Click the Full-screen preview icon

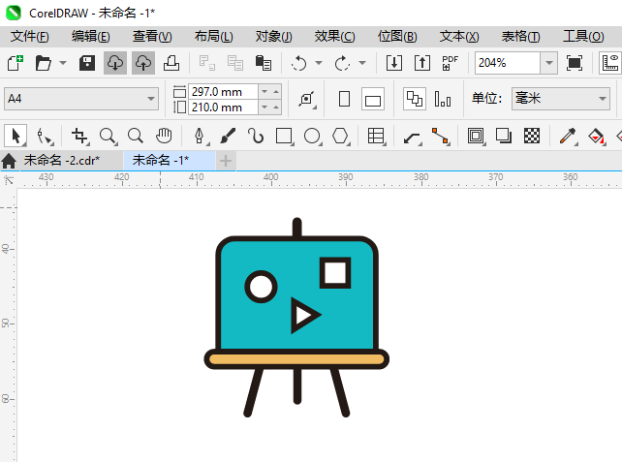[x=575, y=63]
